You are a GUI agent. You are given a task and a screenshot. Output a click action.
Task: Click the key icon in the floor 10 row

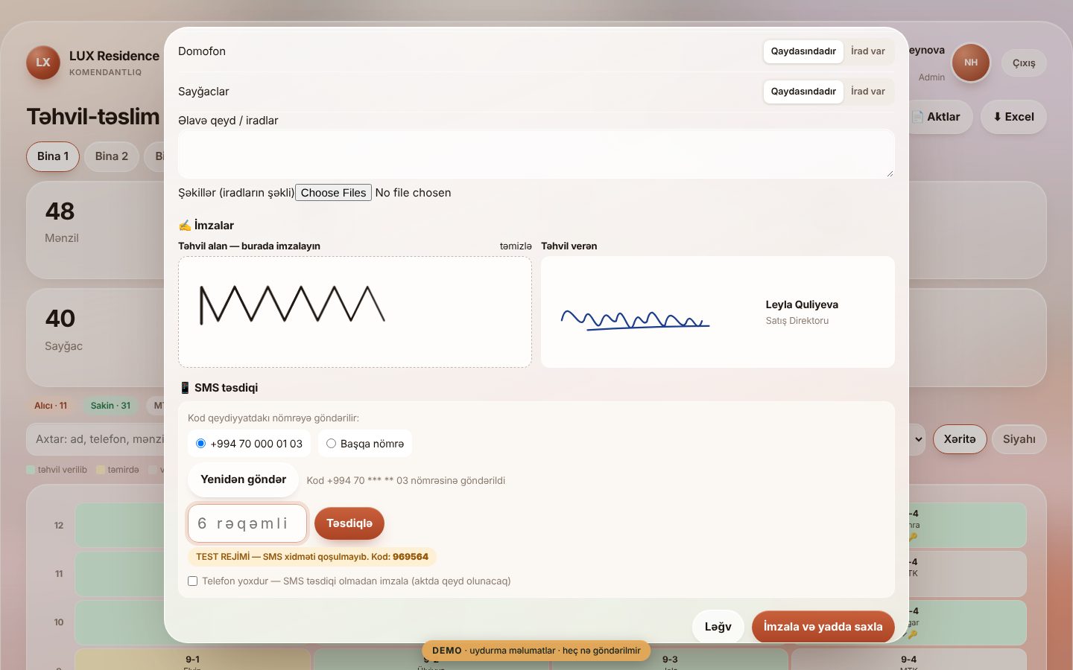(x=913, y=634)
